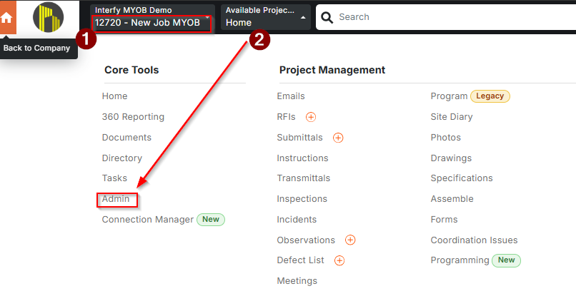Click the orange Home icon button
The image size is (576, 306).
8,17
